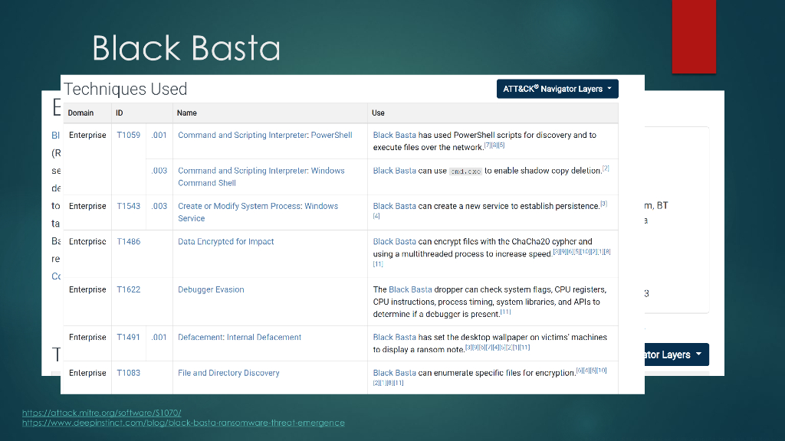Click the ID column header
Screen dimensions: 785x441
pos(119,113)
